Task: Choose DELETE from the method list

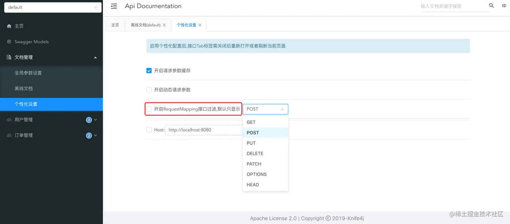Action: point(265,154)
